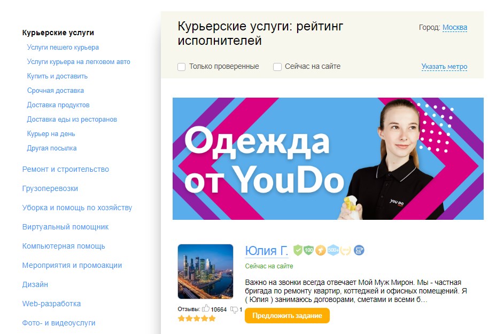Open 'Ремонт и строительство' category
This screenshot has height=334, width=504.
(x=66, y=169)
